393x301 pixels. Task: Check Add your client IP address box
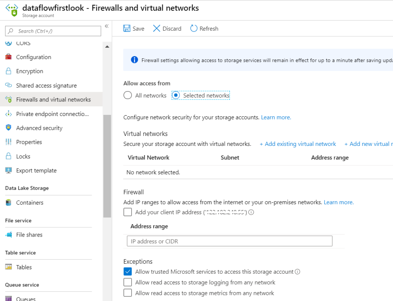[x=127, y=212]
